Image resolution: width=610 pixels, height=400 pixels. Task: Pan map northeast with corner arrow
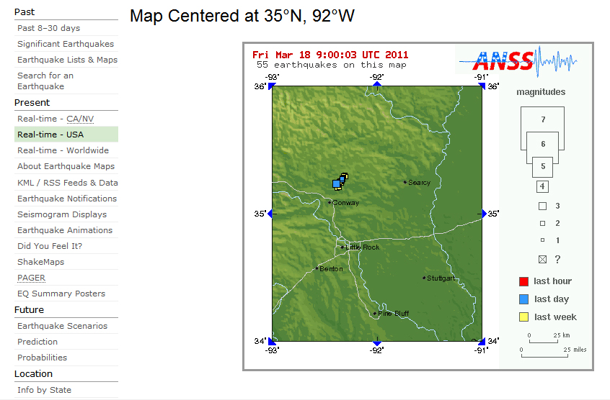pos(482,86)
